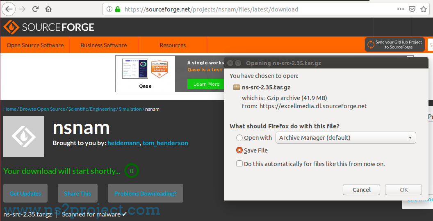
Task: Click the archive file icon in dialog
Action: (x=236, y=87)
